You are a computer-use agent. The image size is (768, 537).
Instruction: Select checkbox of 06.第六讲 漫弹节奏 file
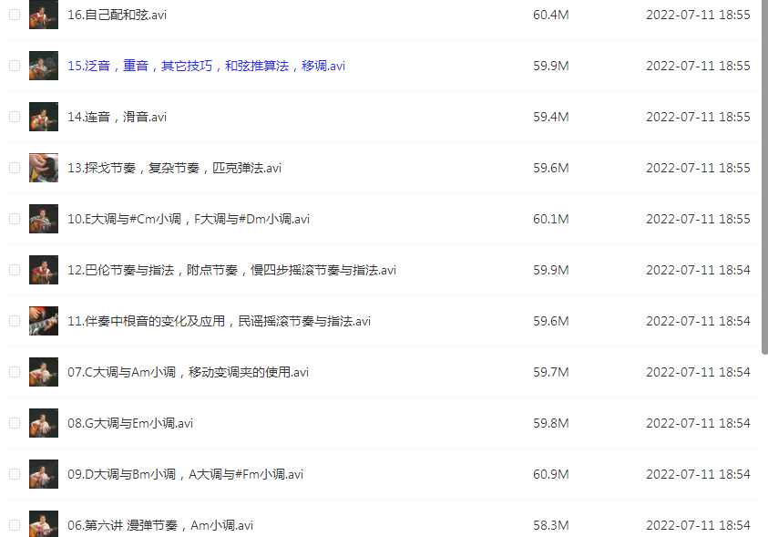(x=15, y=525)
